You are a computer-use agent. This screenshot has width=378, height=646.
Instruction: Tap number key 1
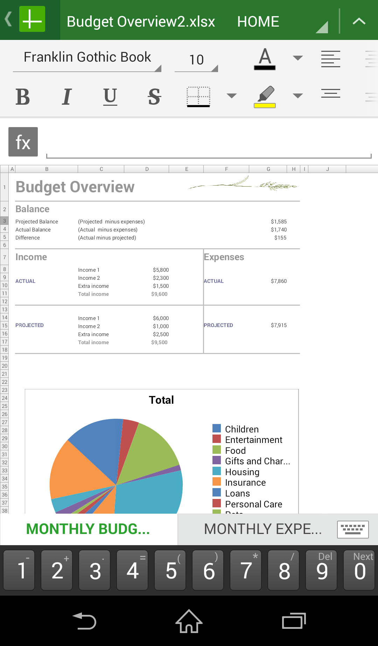click(19, 570)
